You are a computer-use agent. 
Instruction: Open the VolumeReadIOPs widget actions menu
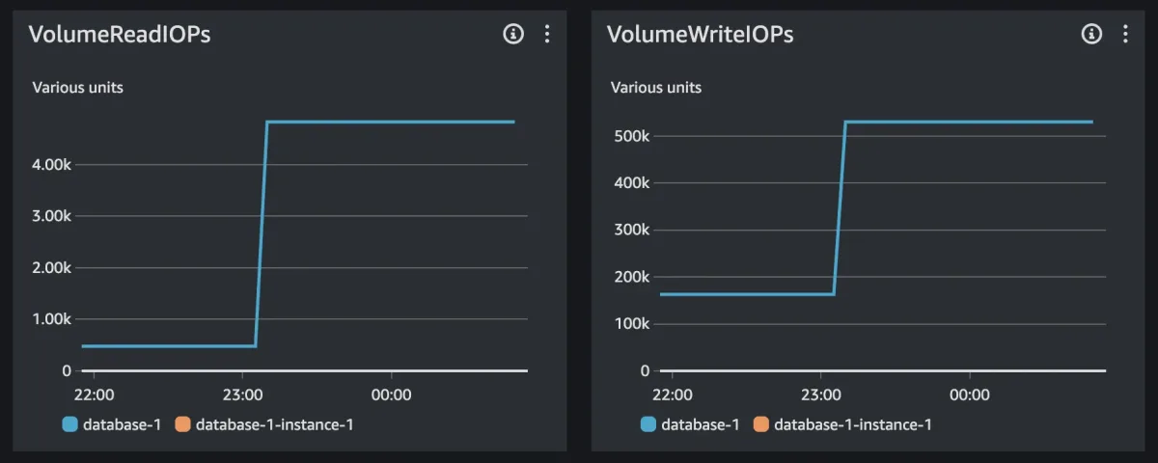[547, 35]
